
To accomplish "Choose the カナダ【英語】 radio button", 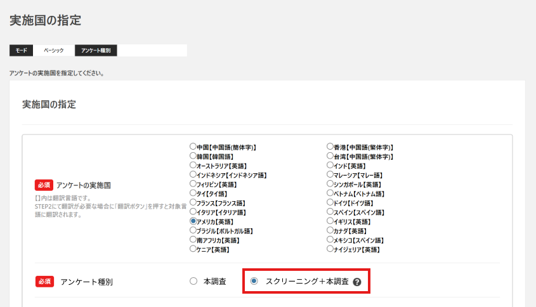I will pos(330,231).
